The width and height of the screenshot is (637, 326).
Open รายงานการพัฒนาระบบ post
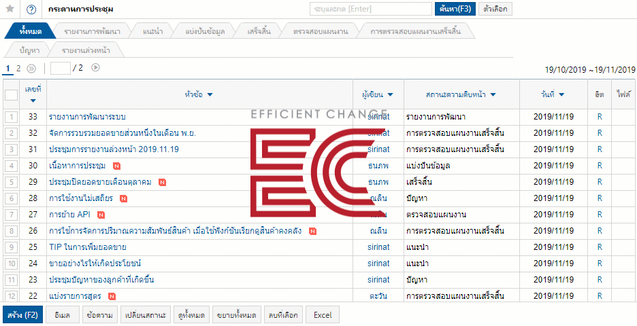coord(87,117)
